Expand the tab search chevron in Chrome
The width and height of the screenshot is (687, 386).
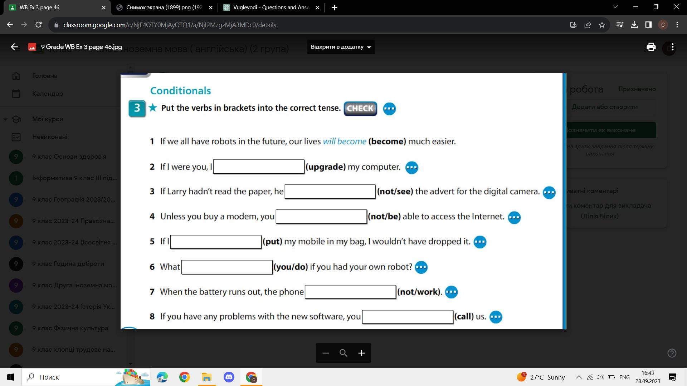[x=615, y=7]
